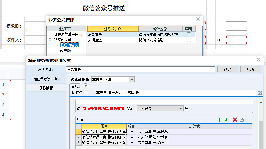The width and height of the screenshot is (266, 149).
Task: Click the 禁用 column header
Action: pyautogui.click(x=189, y=29)
